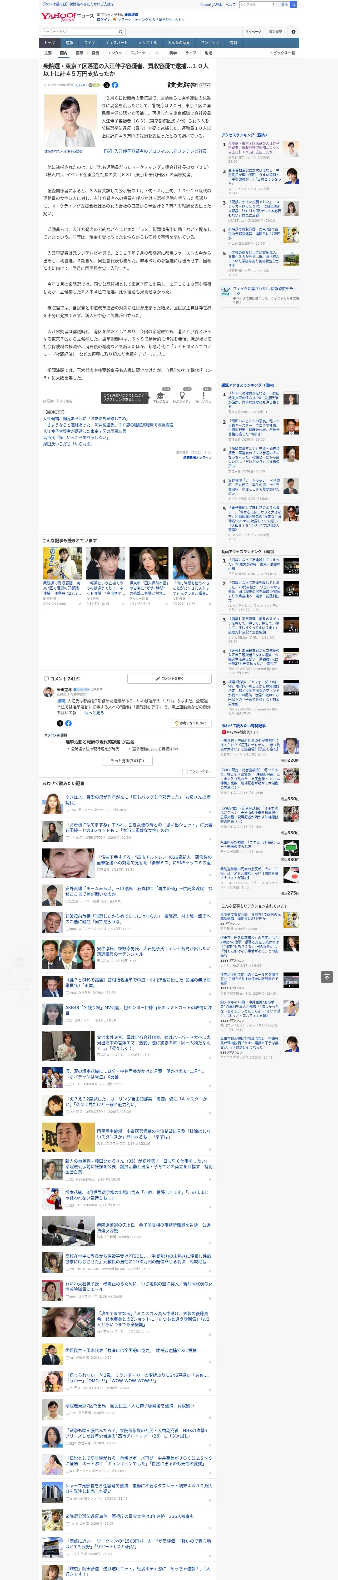Open 猫の日 保護猫 banner link
The height and width of the screenshot is (1580, 338).
(x=78, y=4)
